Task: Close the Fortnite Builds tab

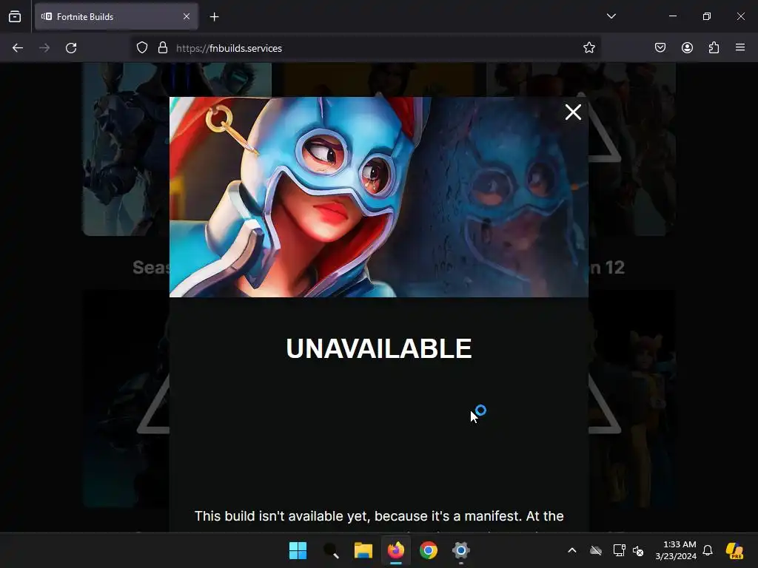Action: tap(187, 16)
